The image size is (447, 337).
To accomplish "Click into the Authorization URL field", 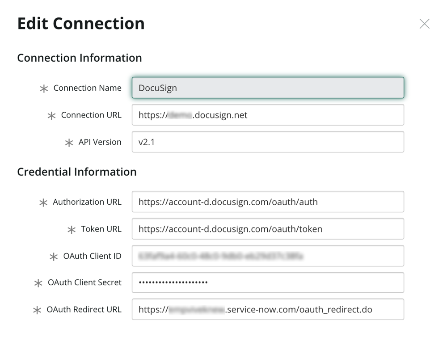I will click(268, 202).
